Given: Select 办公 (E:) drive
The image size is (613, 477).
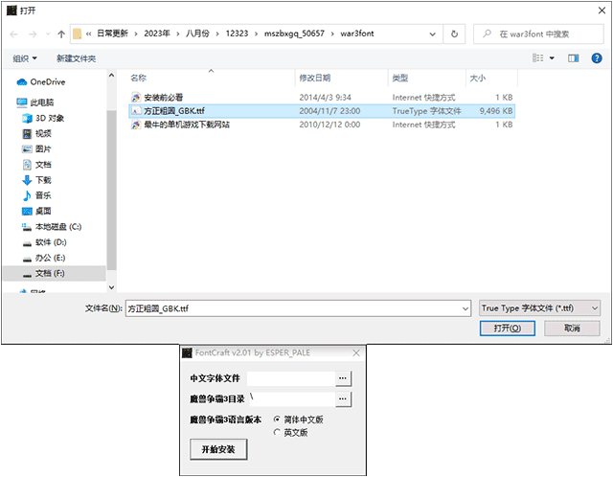Looking at the screenshot, I should [x=44, y=258].
